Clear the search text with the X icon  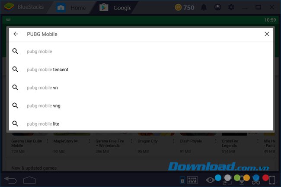[267, 34]
